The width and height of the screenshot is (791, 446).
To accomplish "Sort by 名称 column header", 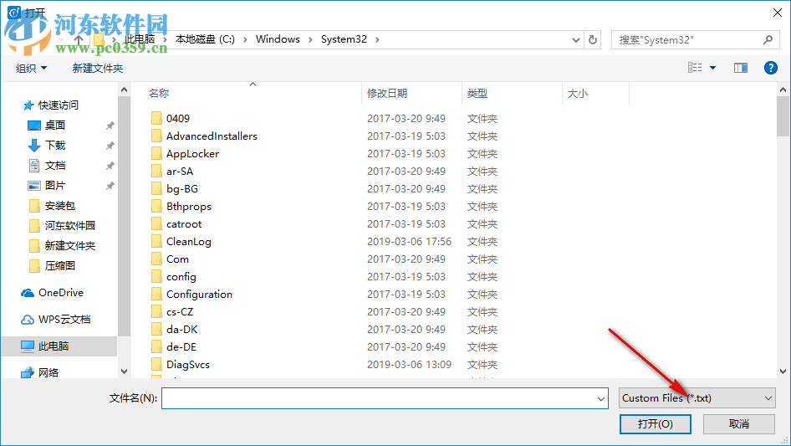I will 159,93.
